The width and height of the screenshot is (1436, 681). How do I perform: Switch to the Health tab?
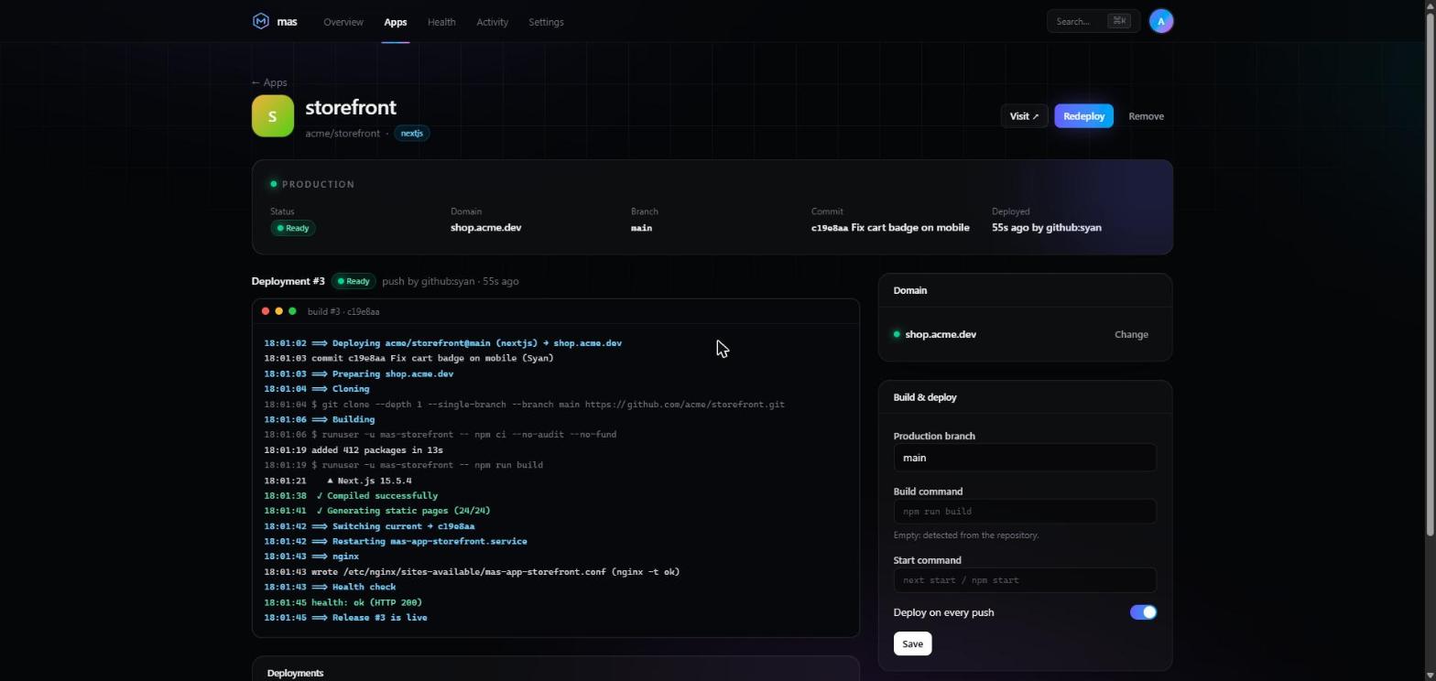coord(441,22)
